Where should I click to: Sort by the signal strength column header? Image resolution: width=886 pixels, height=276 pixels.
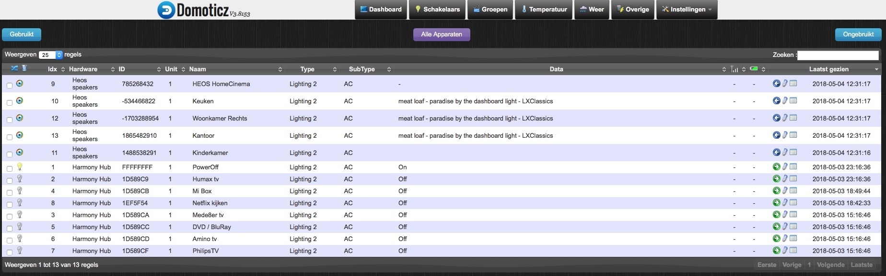point(737,69)
